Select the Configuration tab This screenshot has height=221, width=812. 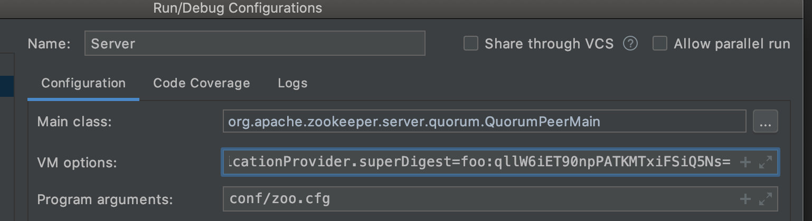point(83,83)
